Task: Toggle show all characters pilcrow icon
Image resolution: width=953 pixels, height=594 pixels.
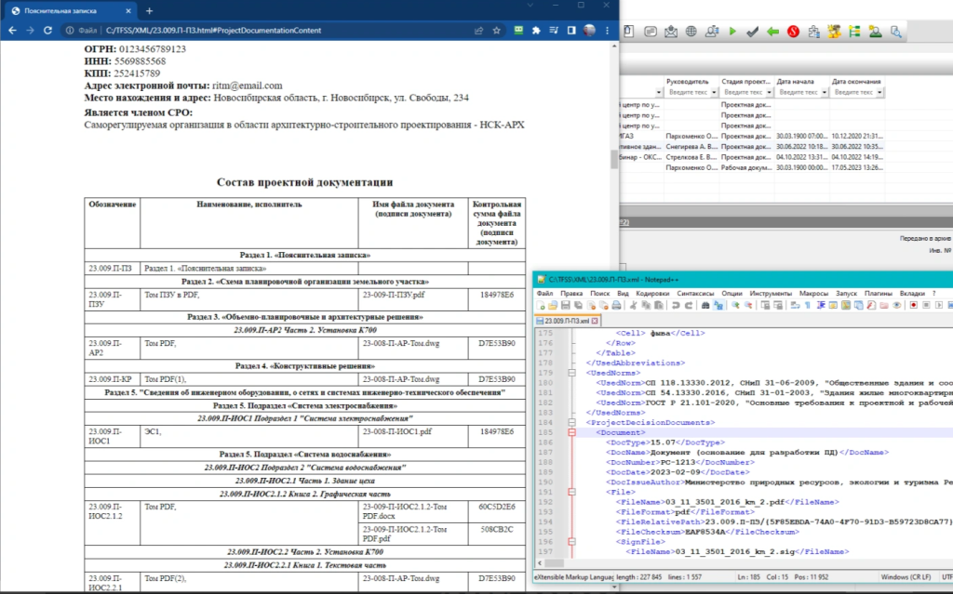Action: [x=809, y=305]
